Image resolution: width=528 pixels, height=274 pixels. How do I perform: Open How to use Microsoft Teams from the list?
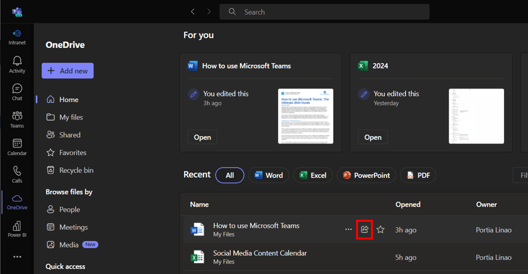coord(256,225)
